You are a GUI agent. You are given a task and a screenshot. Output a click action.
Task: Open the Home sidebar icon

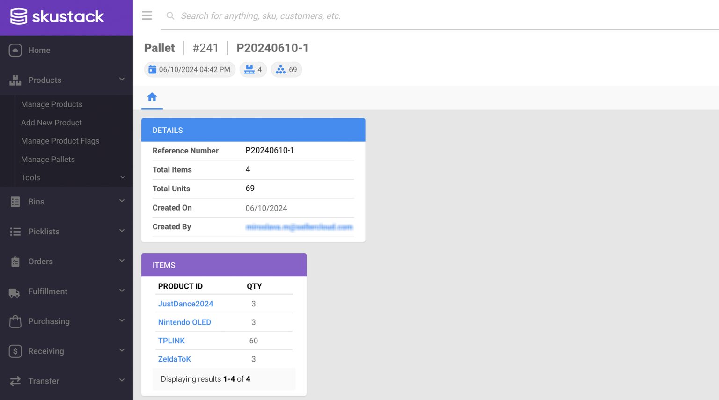[x=15, y=50]
